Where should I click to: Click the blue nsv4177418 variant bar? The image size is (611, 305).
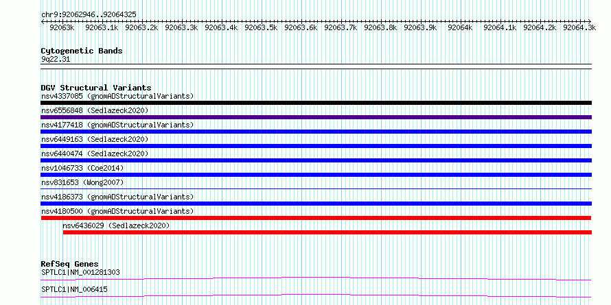tap(316, 132)
